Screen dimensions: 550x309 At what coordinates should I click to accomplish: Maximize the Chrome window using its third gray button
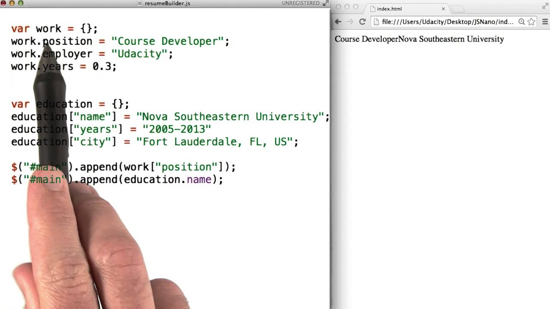[x=355, y=7]
